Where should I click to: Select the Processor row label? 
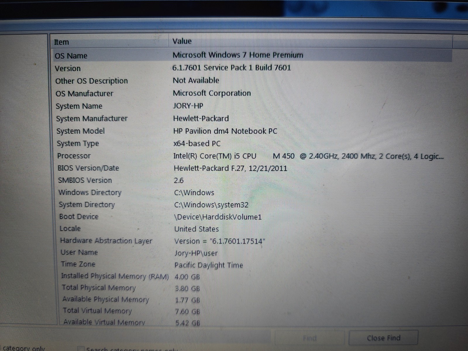tap(74, 156)
